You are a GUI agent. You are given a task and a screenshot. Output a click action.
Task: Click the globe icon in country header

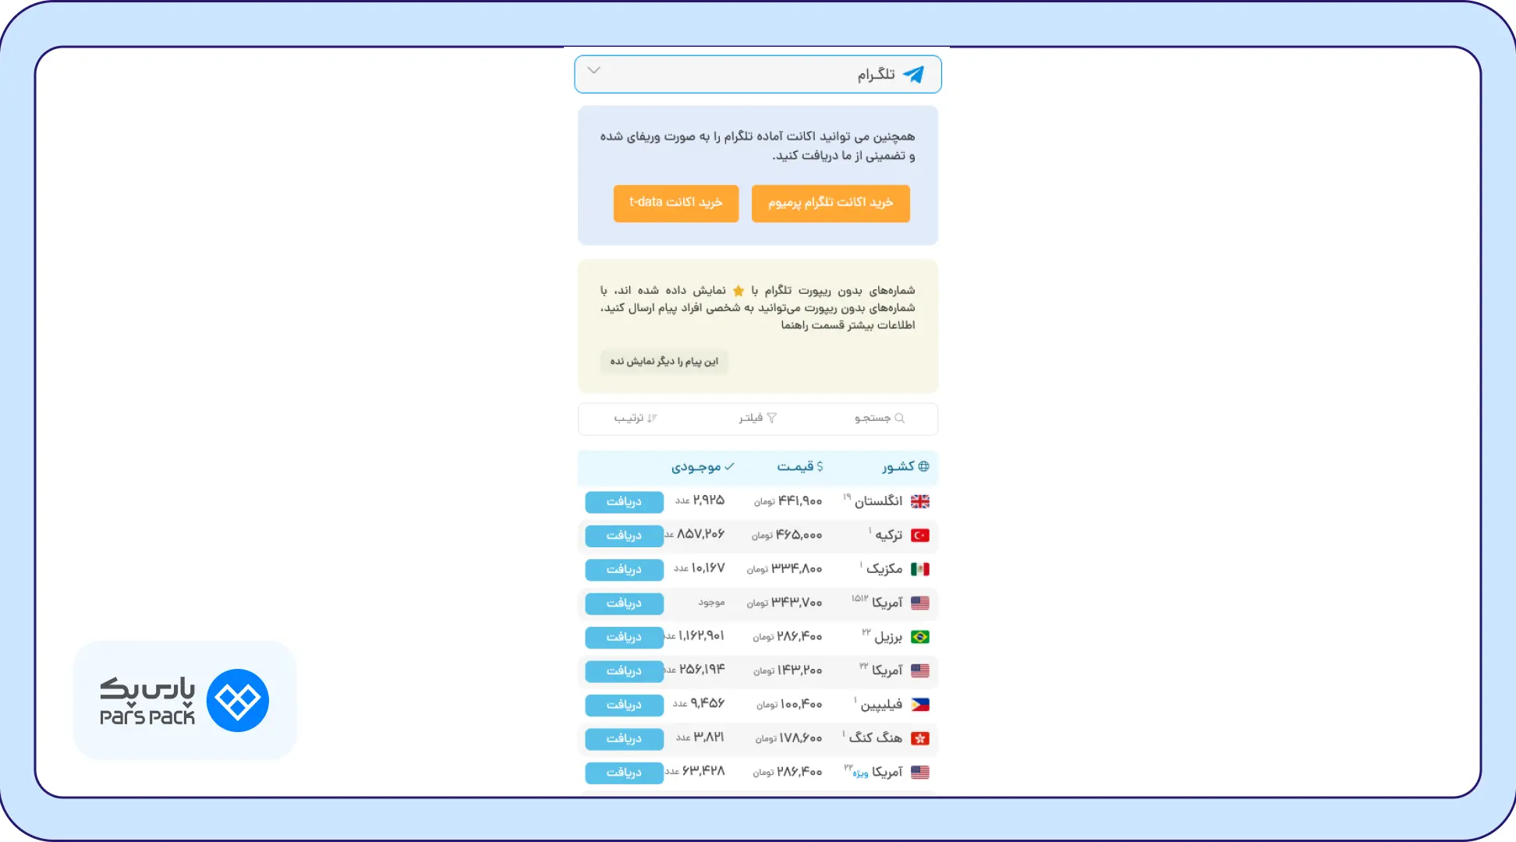tap(924, 466)
